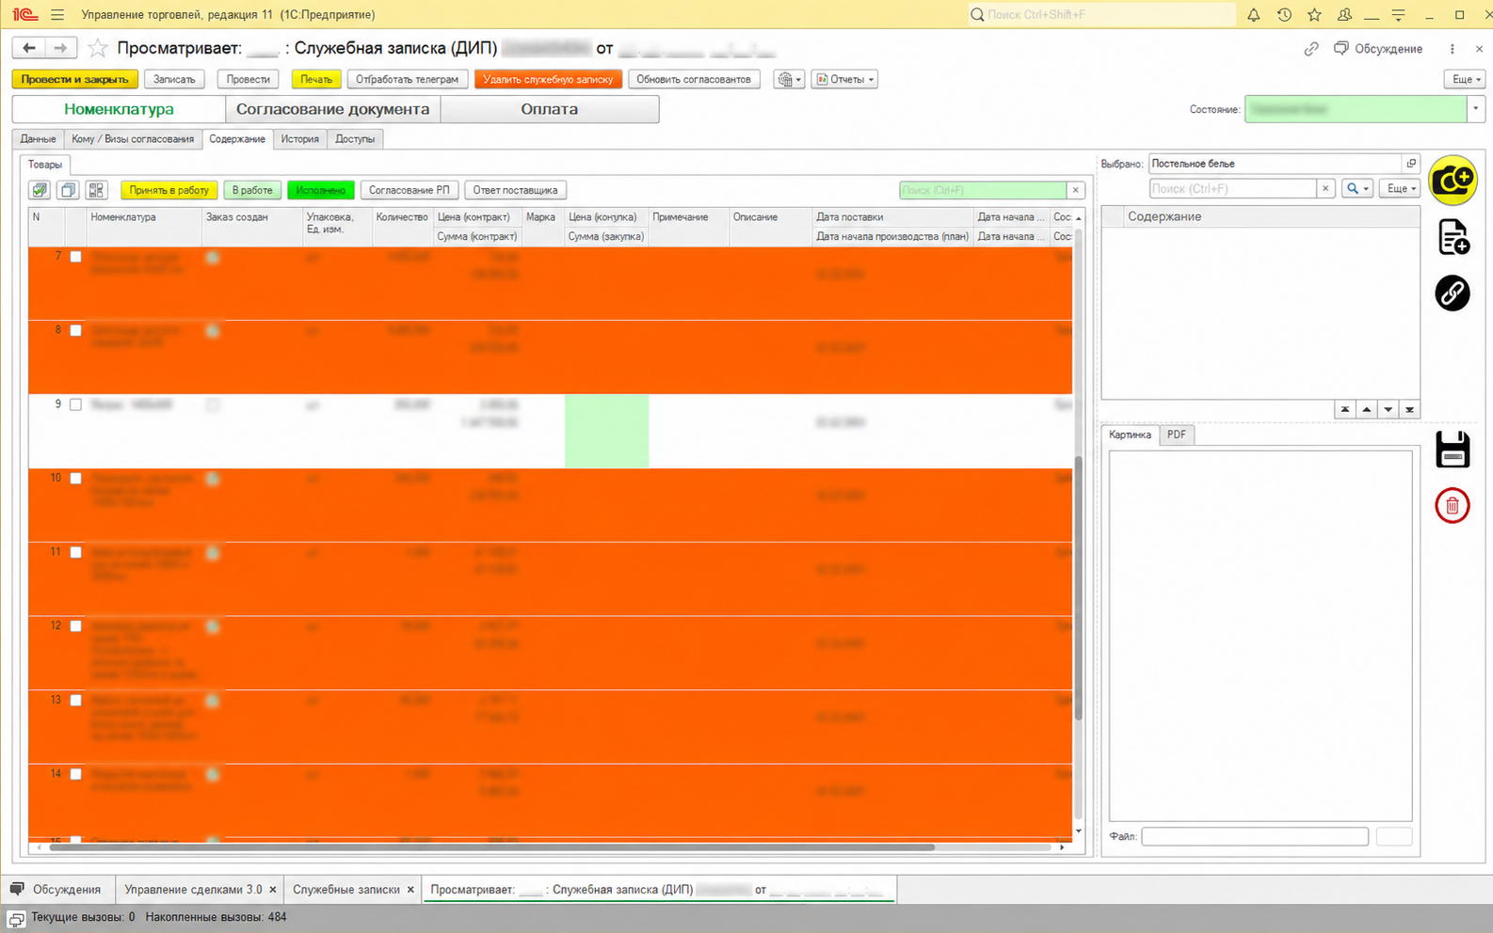Click Записать button
This screenshot has height=933, width=1493.
click(x=174, y=79)
